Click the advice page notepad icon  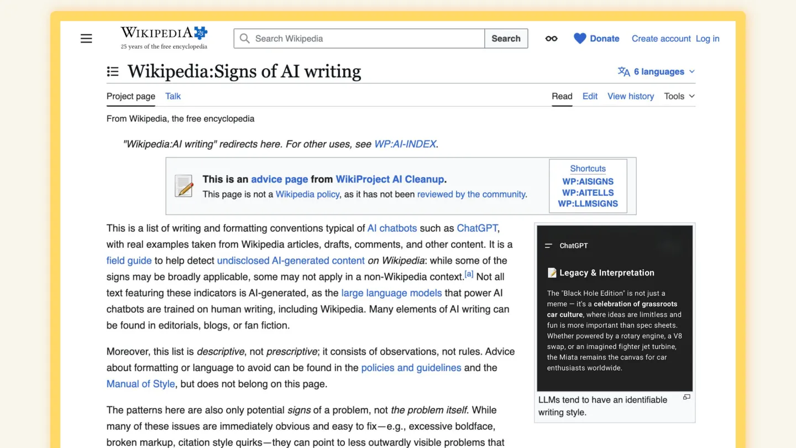point(184,186)
